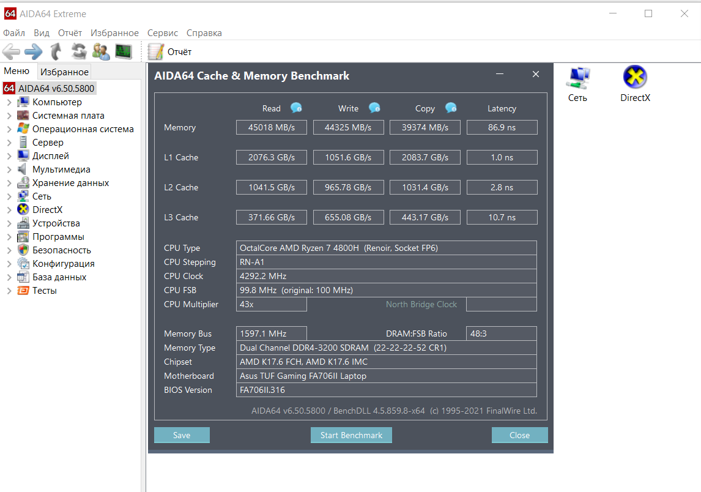
Task: Close the benchmark dialog via Close button
Action: [519, 435]
